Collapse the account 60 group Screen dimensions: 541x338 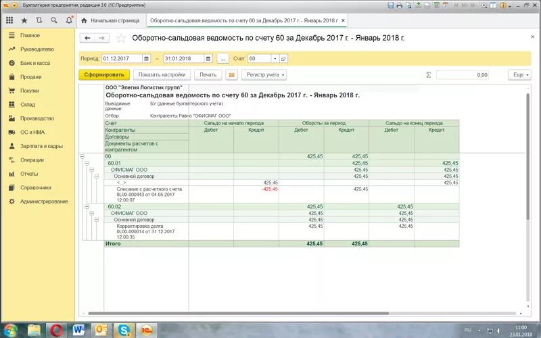point(82,157)
